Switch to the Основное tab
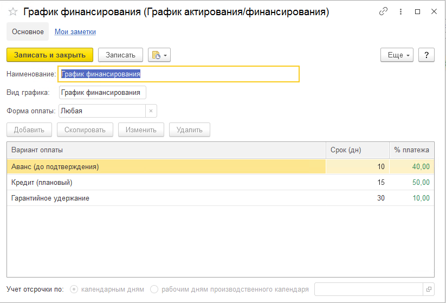This screenshot has height=303, width=446. (28, 31)
